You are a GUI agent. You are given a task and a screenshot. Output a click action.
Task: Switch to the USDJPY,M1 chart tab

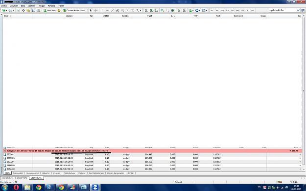[22, 178]
